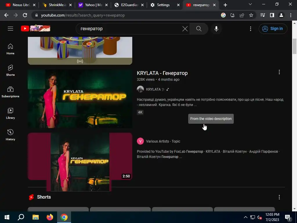The width and height of the screenshot is (297, 223).
Task: Open Windows Start menu
Action: 7,217
